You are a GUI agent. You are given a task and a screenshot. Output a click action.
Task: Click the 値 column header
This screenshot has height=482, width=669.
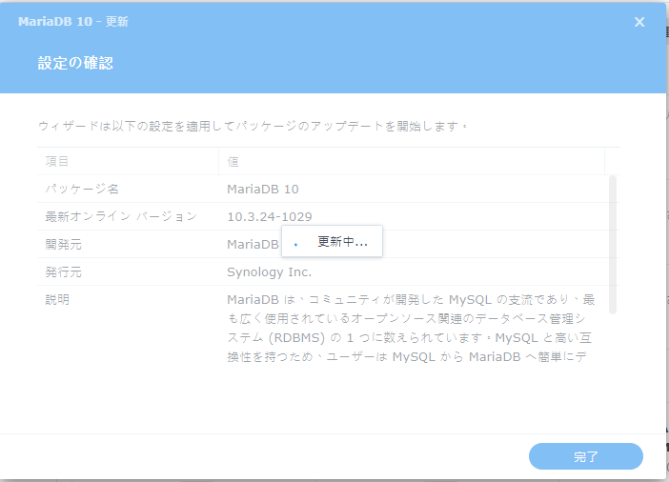click(412, 161)
